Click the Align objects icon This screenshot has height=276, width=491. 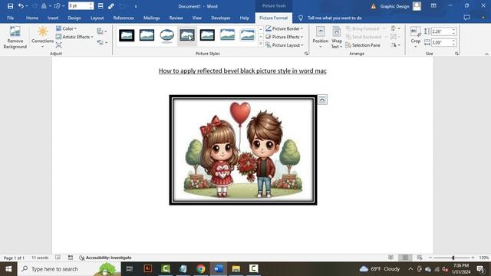coord(395,28)
